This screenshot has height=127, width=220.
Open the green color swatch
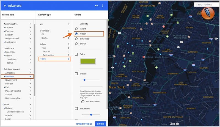click(88, 61)
